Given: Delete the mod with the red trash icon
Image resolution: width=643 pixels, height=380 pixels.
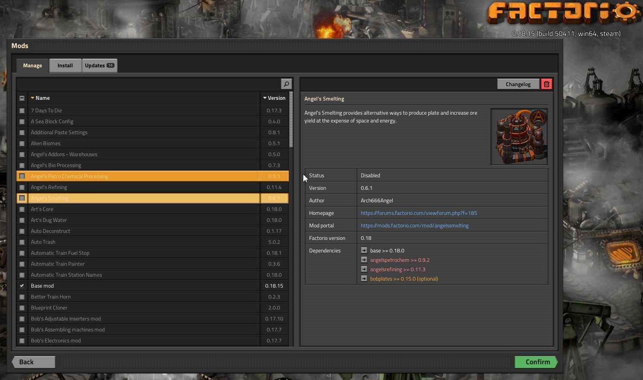Looking at the screenshot, I should coord(546,84).
